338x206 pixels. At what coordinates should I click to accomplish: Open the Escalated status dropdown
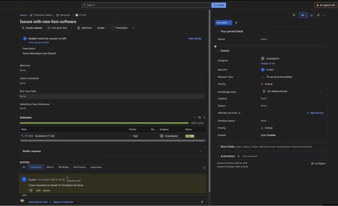pos(224,23)
